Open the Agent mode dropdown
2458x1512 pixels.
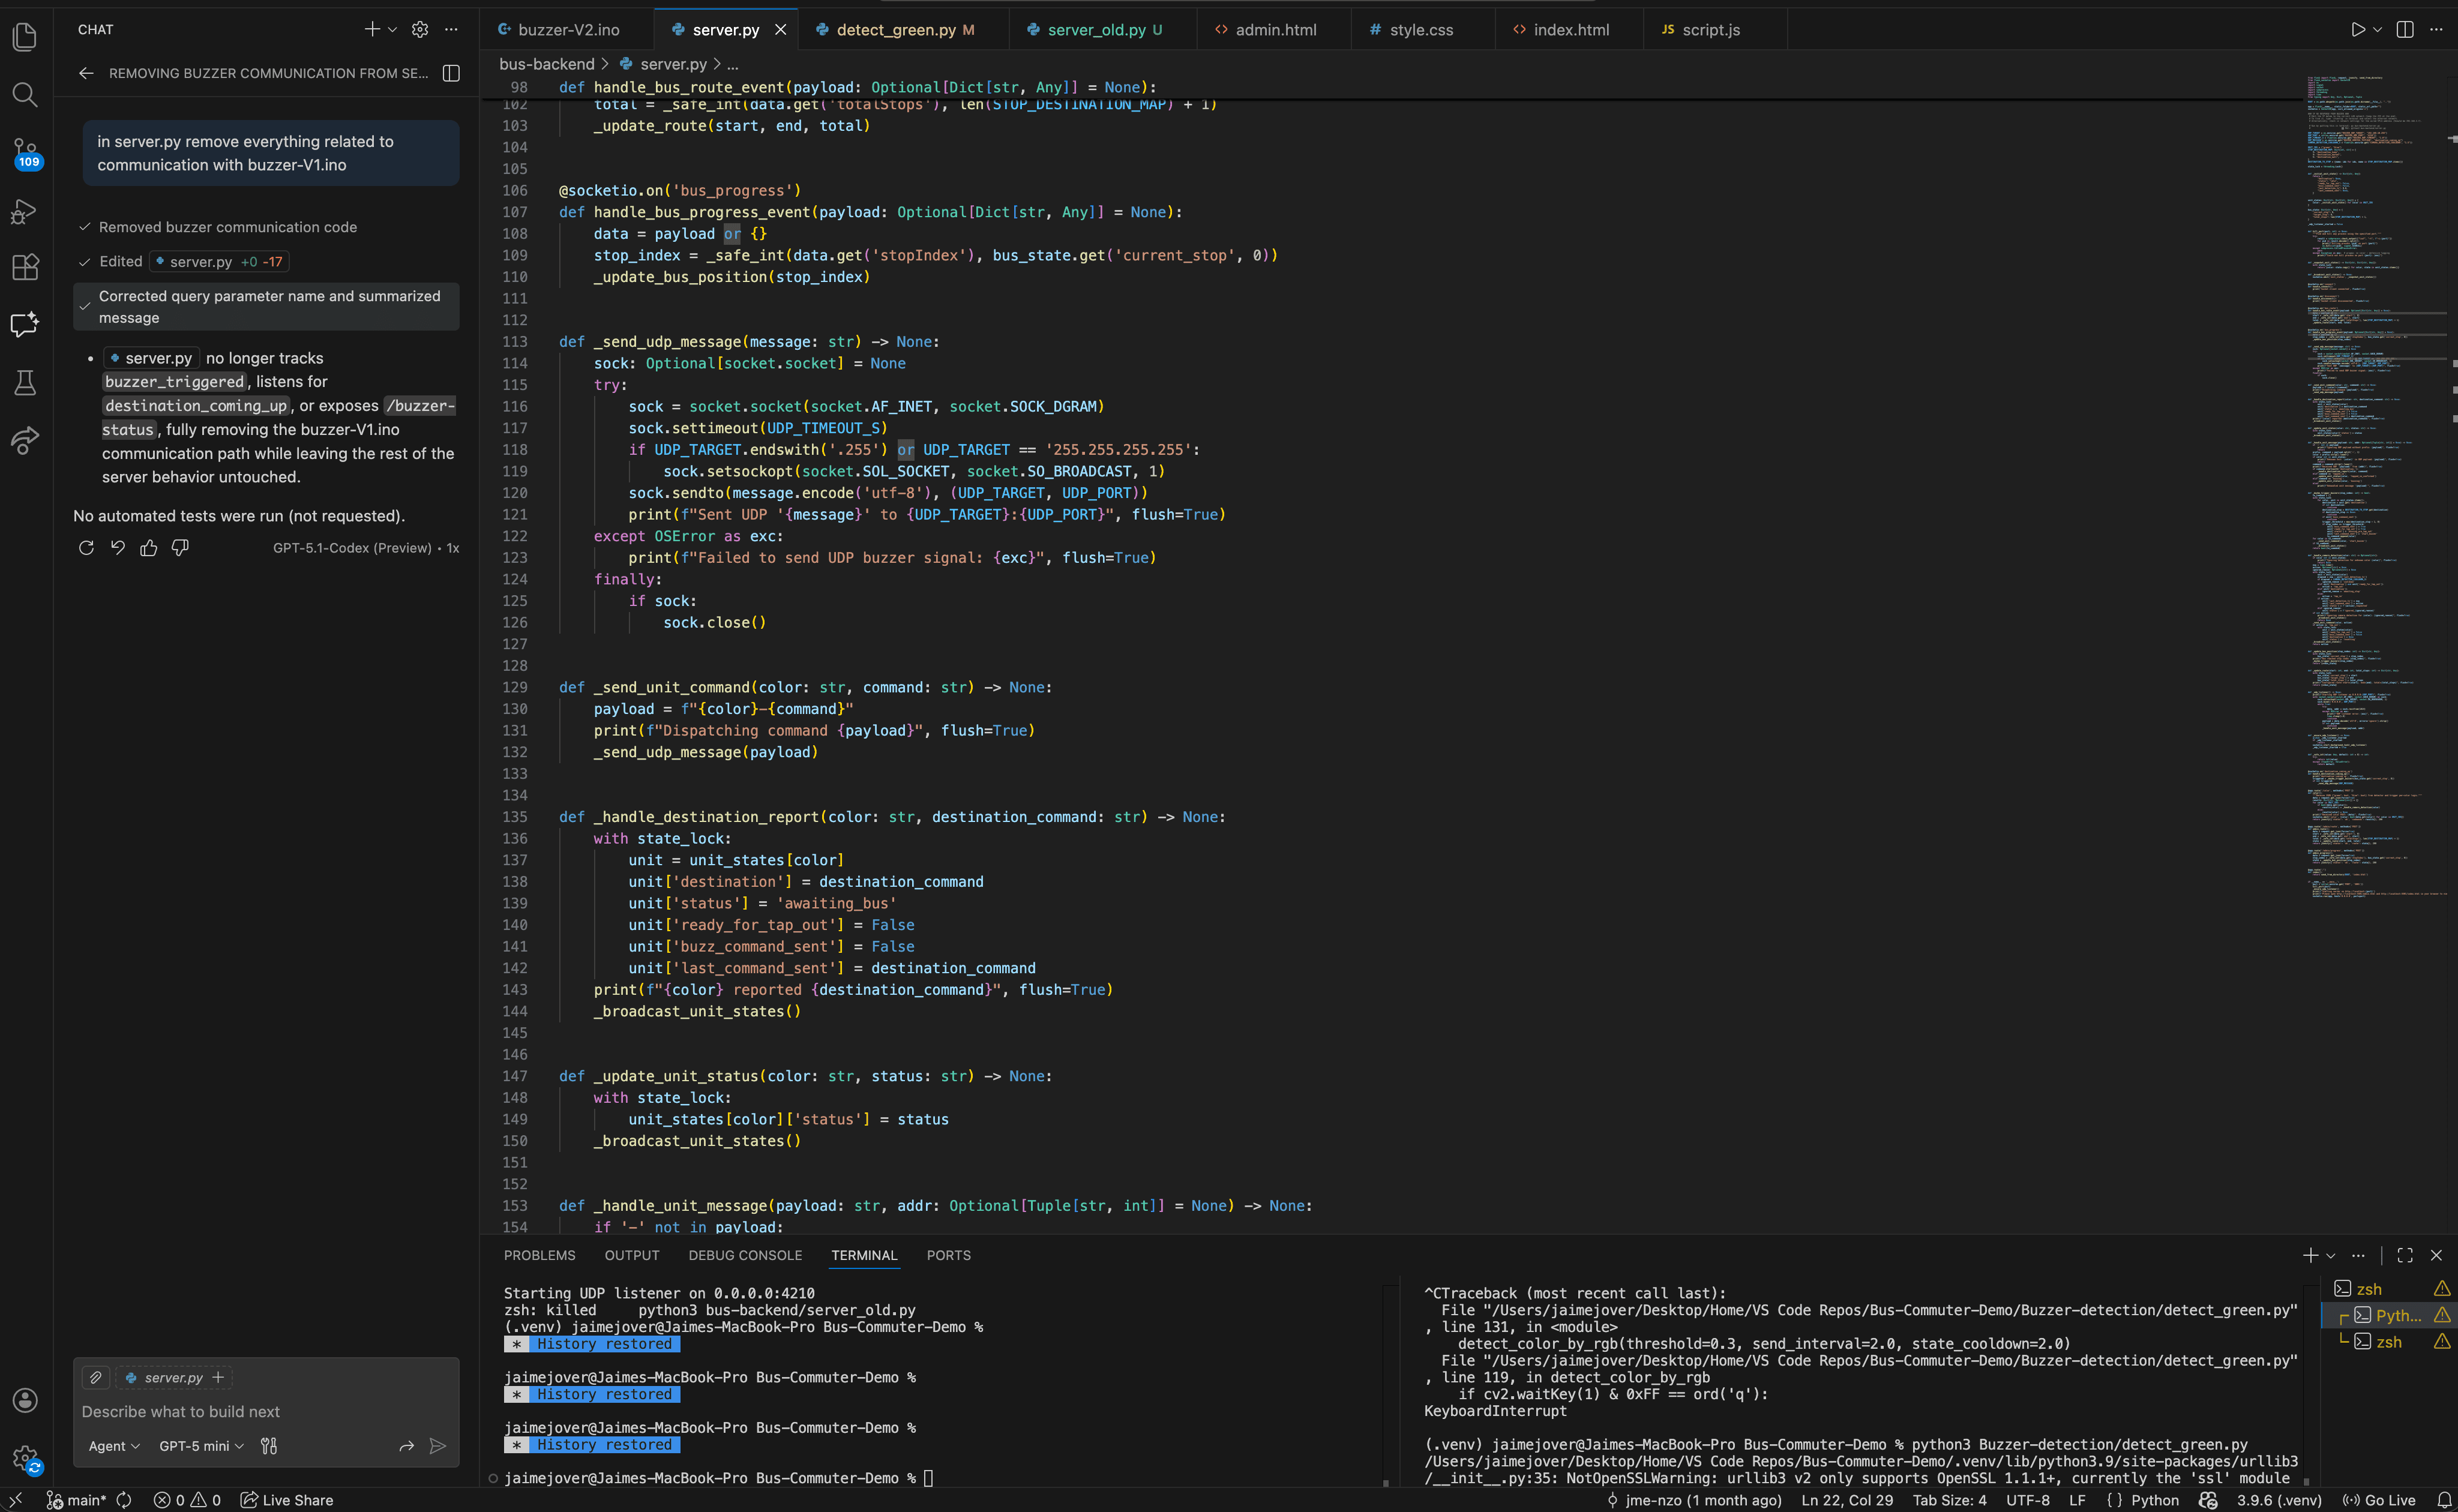114,1446
